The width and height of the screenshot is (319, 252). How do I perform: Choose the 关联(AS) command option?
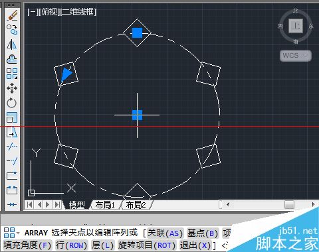[x=165, y=233]
